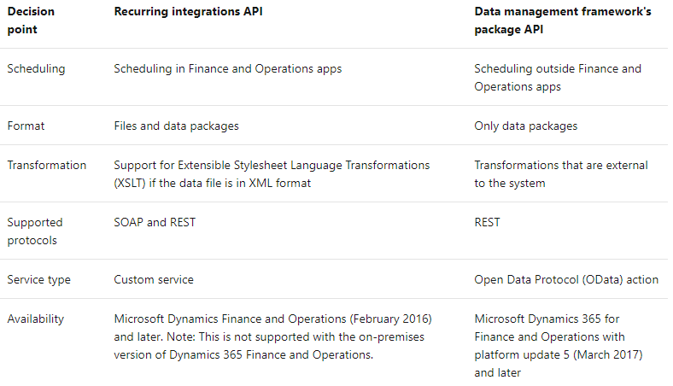Viewport: 673px width, 386px height.
Task: Click the 'Files and data packages' cell
Action: coord(176,126)
